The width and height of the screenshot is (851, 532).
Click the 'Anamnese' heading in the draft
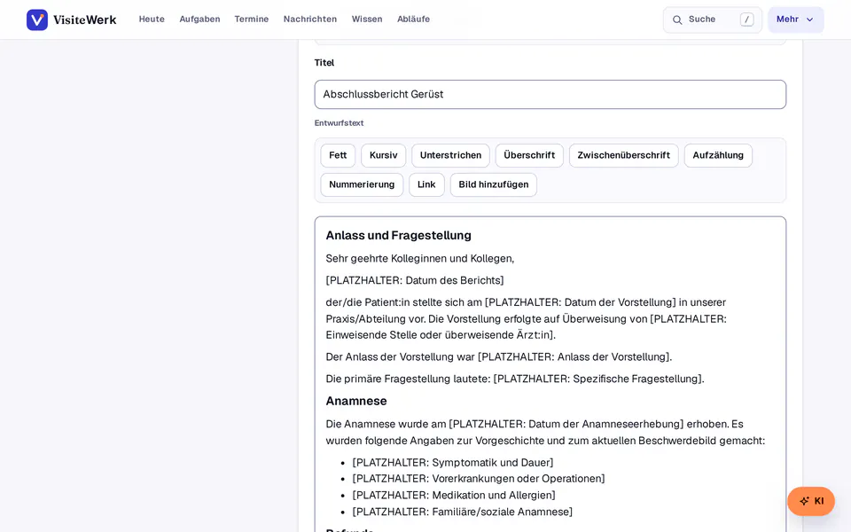pos(356,401)
